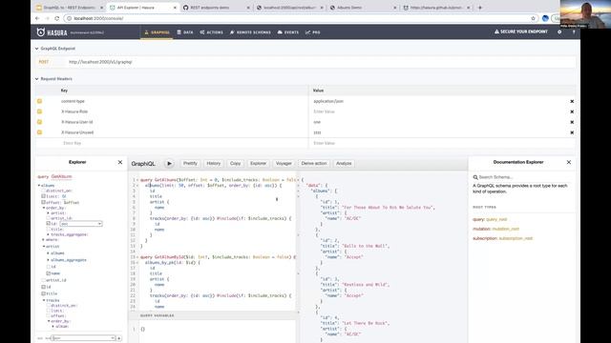Click the Analyze button
This screenshot has width=611, height=343.
pos(344,163)
